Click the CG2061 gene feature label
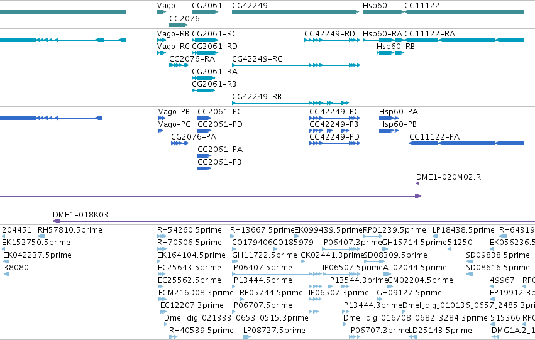 pyautogui.click(x=207, y=6)
